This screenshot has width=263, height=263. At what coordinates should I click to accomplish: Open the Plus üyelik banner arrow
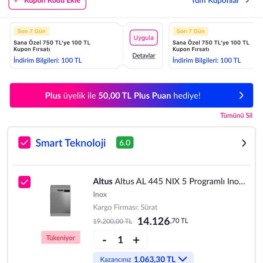click(x=241, y=96)
